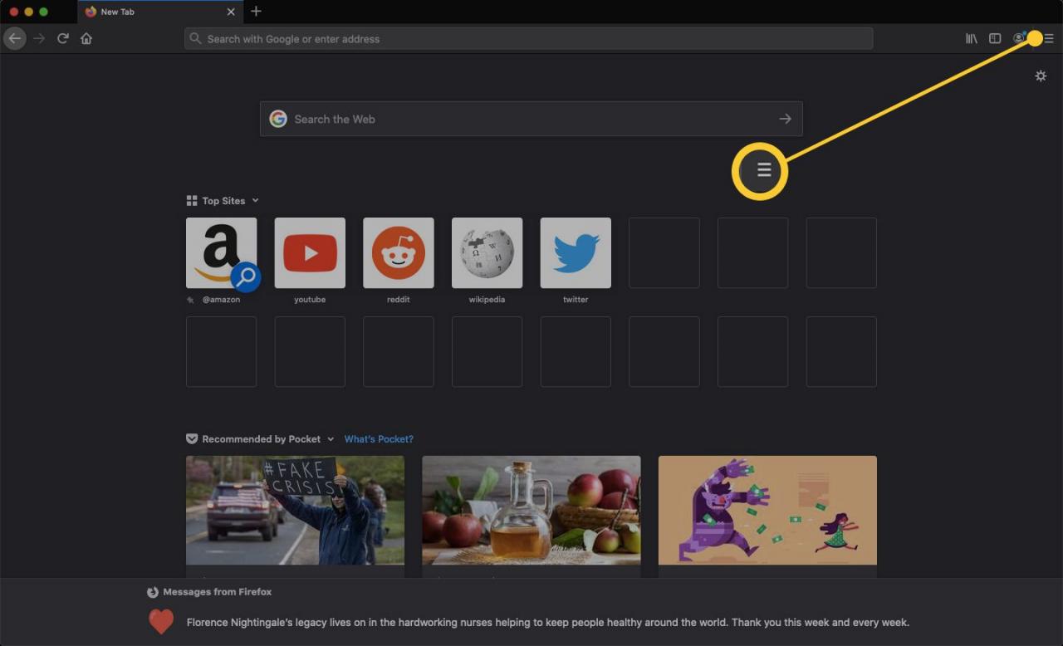Viewport: 1063px width, 646px height.
Task: Open new tab customization gear
Action: (1041, 76)
